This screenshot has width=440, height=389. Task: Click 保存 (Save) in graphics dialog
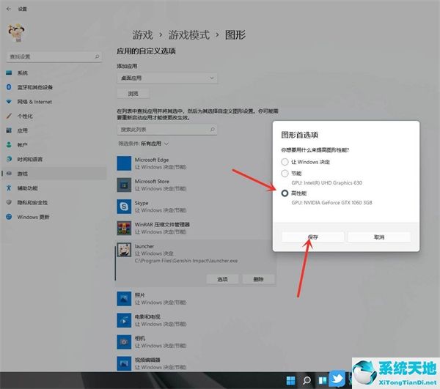click(313, 237)
